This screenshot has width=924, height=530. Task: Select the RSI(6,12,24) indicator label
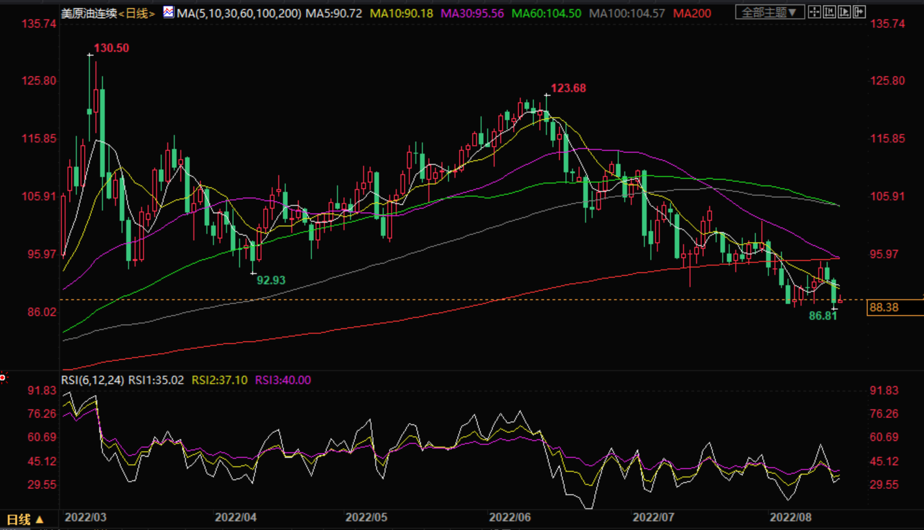pos(93,380)
